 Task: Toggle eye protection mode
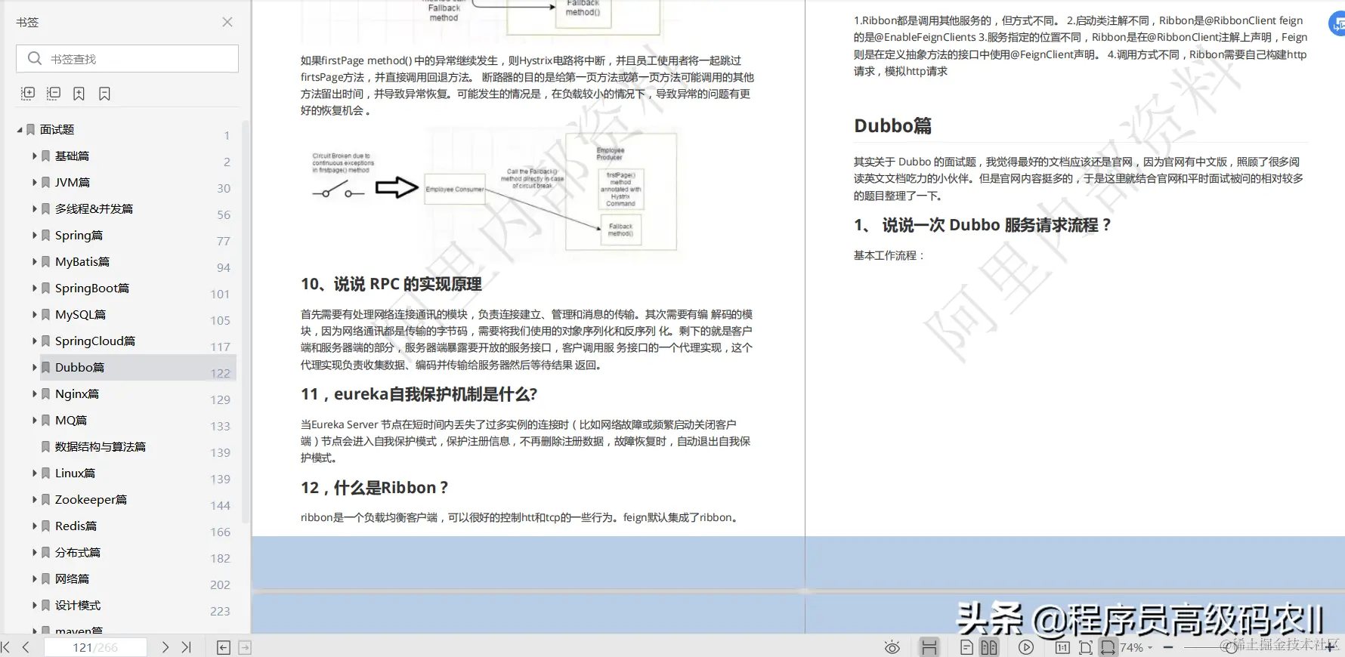[x=892, y=647]
